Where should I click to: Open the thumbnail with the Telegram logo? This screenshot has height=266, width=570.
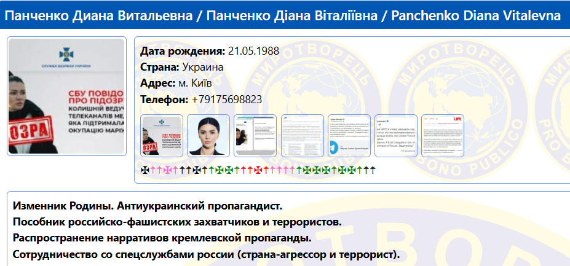pos(349,135)
